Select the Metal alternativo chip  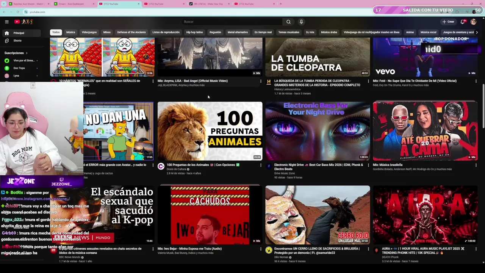[238, 32]
